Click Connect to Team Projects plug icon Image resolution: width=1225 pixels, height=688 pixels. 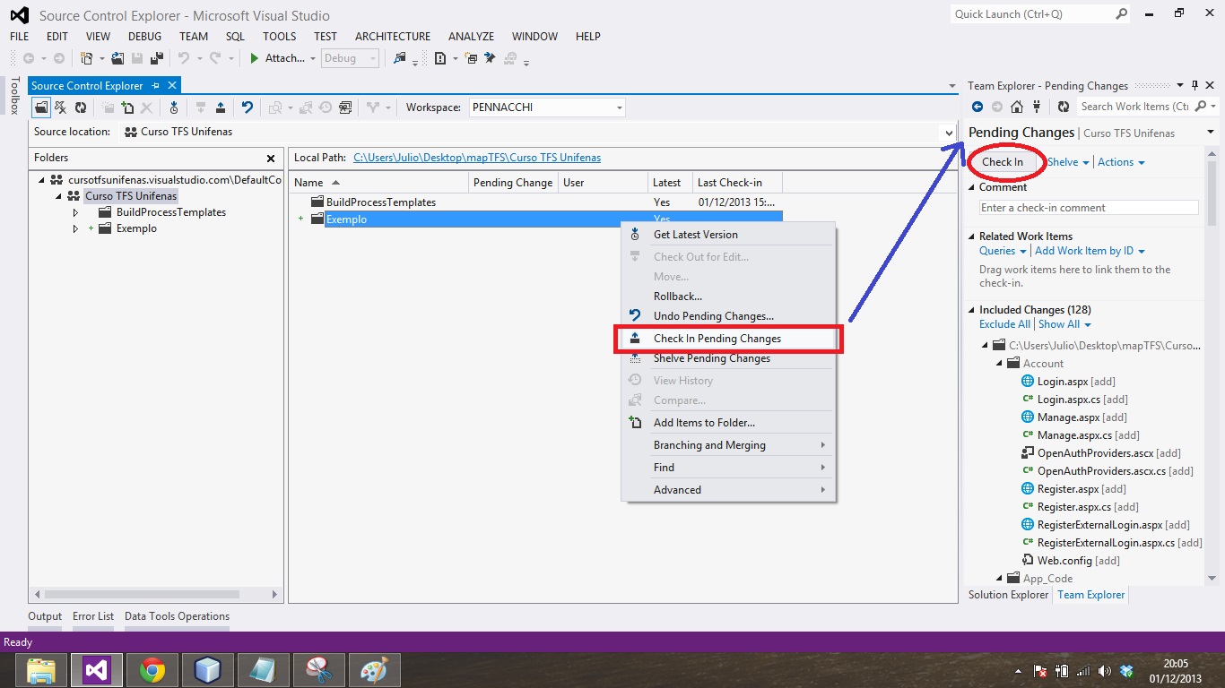pyautogui.click(x=1037, y=107)
